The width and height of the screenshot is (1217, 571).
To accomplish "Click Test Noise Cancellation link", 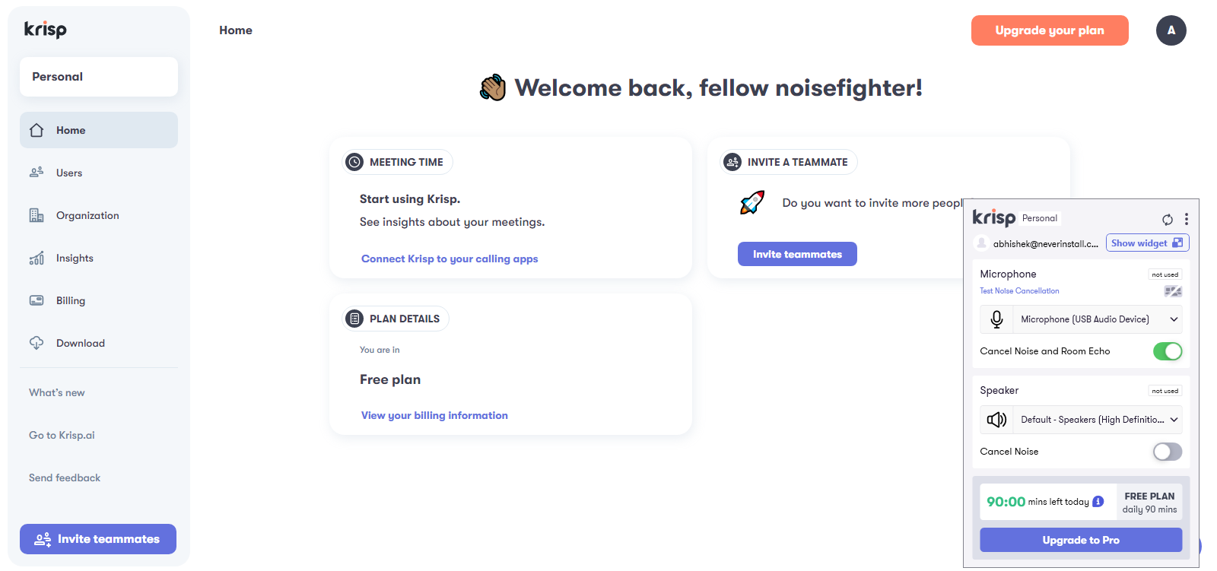I will (1019, 291).
